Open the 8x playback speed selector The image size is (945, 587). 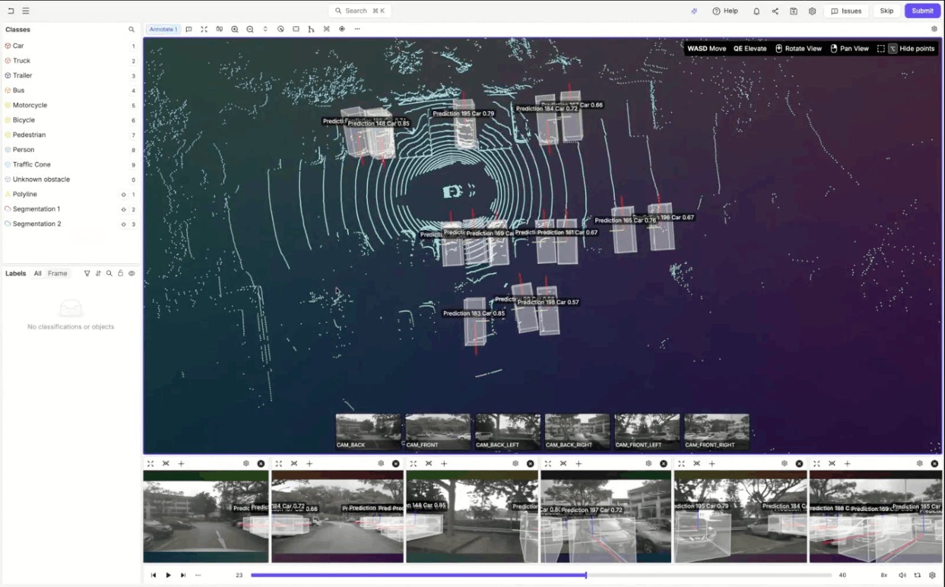coord(884,575)
